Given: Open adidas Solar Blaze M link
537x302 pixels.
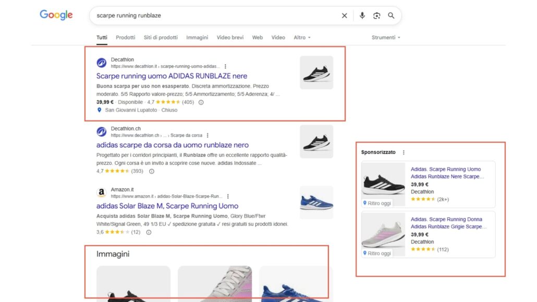Looking at the screenshot, I should [167, 206].
